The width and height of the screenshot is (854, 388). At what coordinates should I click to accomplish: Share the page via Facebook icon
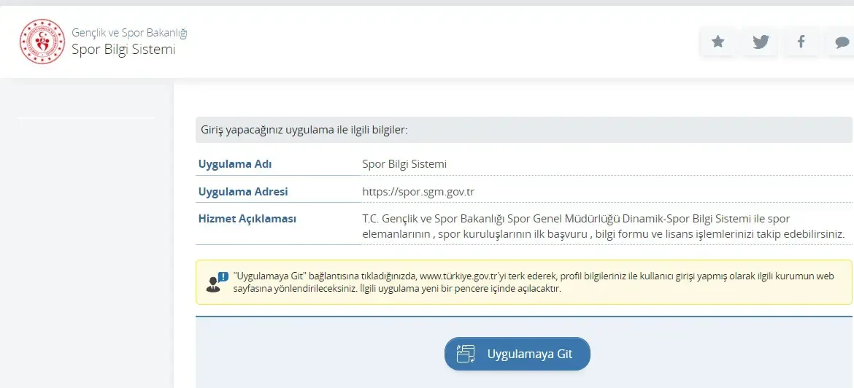click(801, 42)
